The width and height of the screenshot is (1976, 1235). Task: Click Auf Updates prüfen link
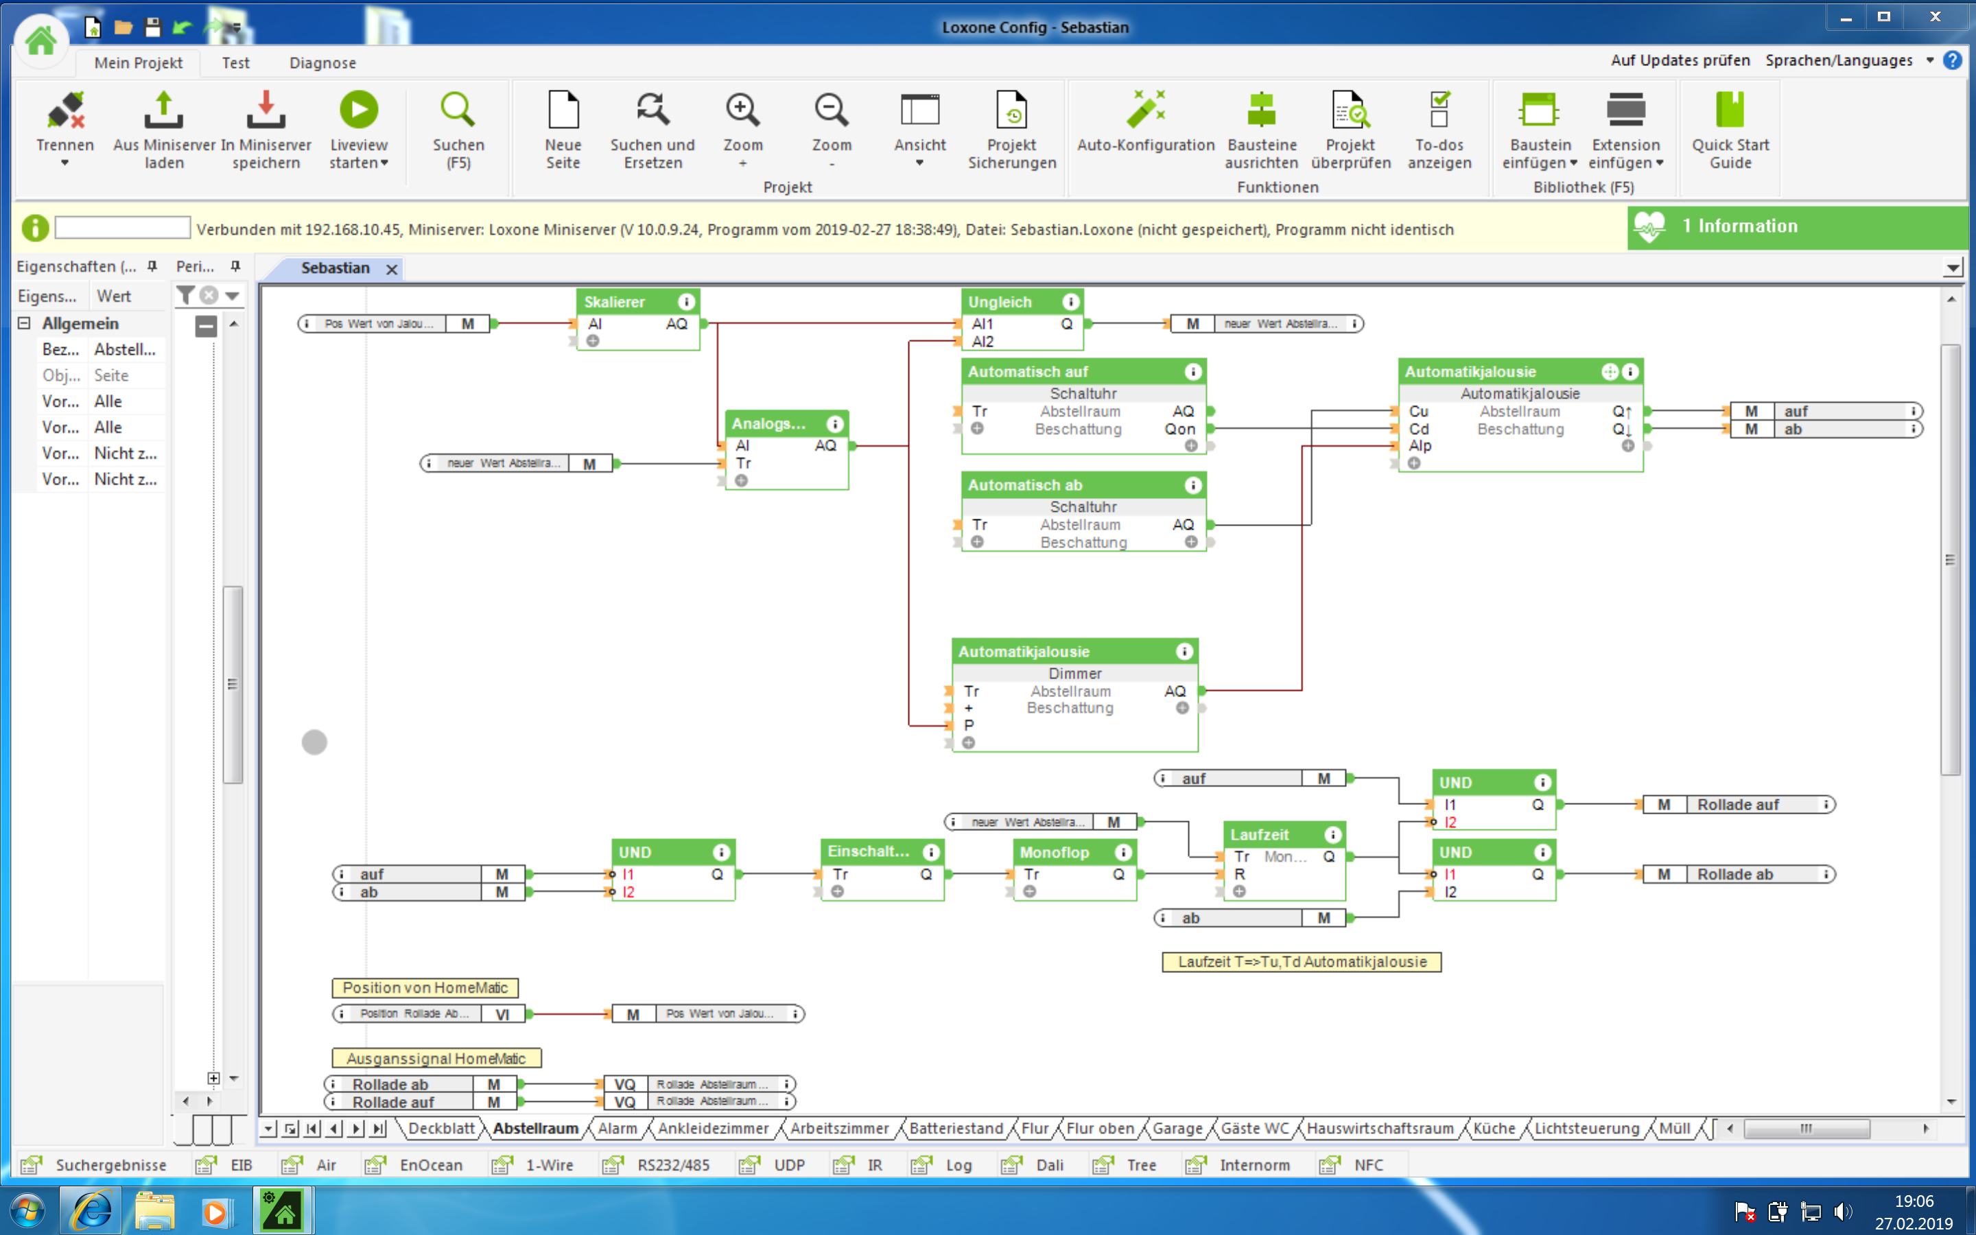point(1680,60)
